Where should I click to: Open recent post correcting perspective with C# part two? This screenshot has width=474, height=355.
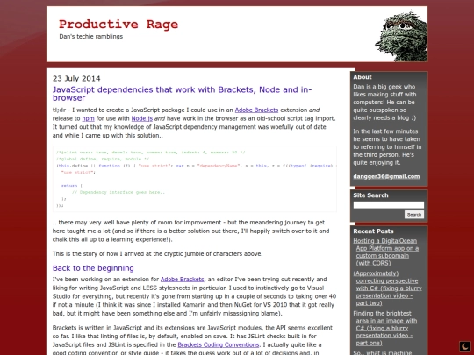pos(388,288)
